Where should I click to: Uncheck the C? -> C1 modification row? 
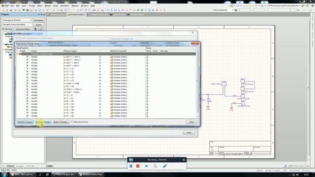28,69
